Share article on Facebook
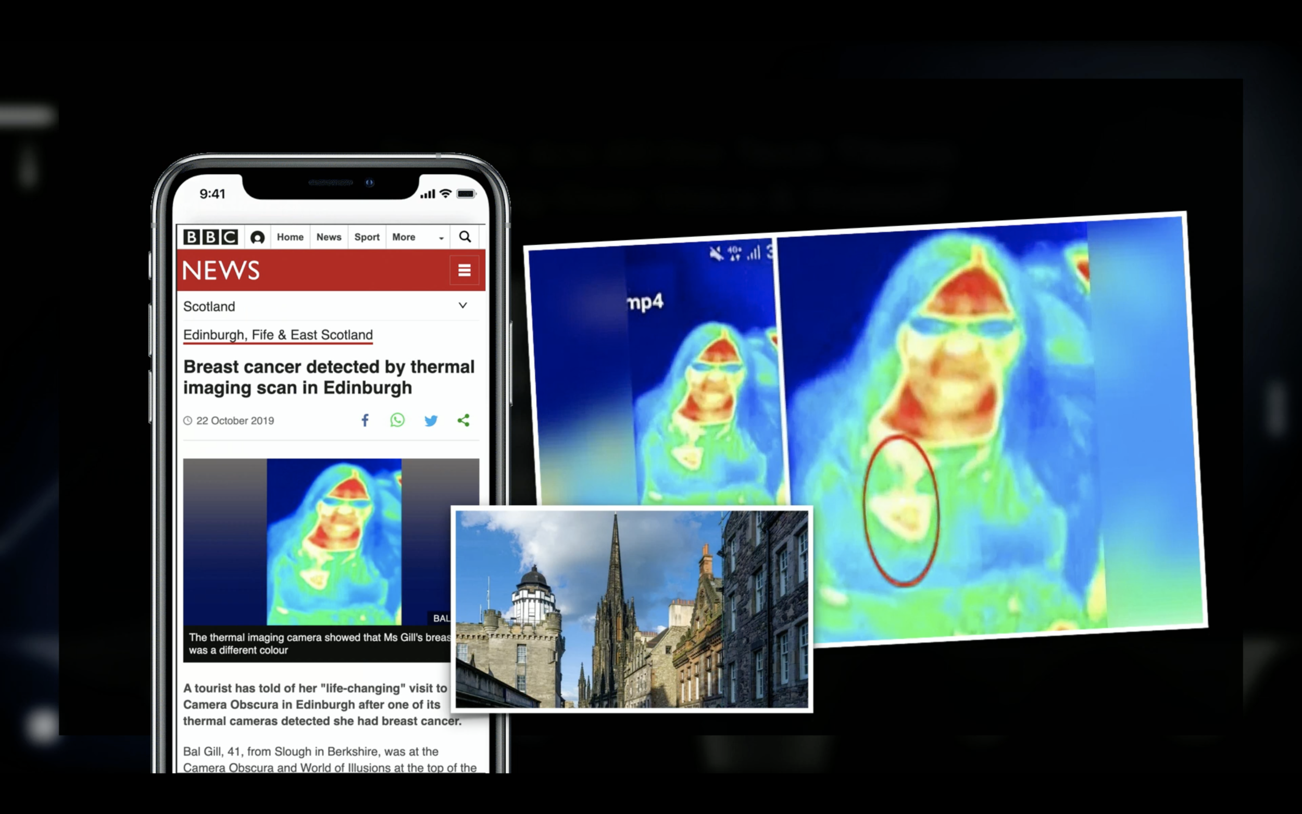 [x=365, y=420]
